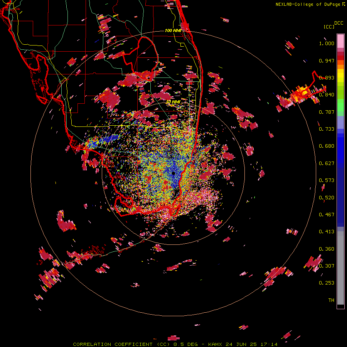Select the 0.573 scale value
This screenshot has width=347, height=347.
(327, 180)
